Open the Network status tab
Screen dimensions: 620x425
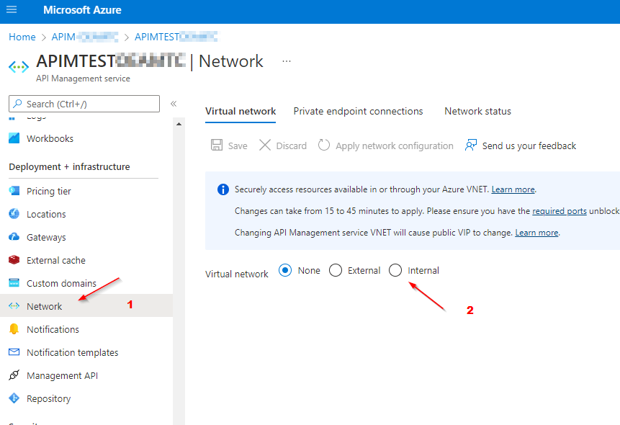(x=477, y=111)
